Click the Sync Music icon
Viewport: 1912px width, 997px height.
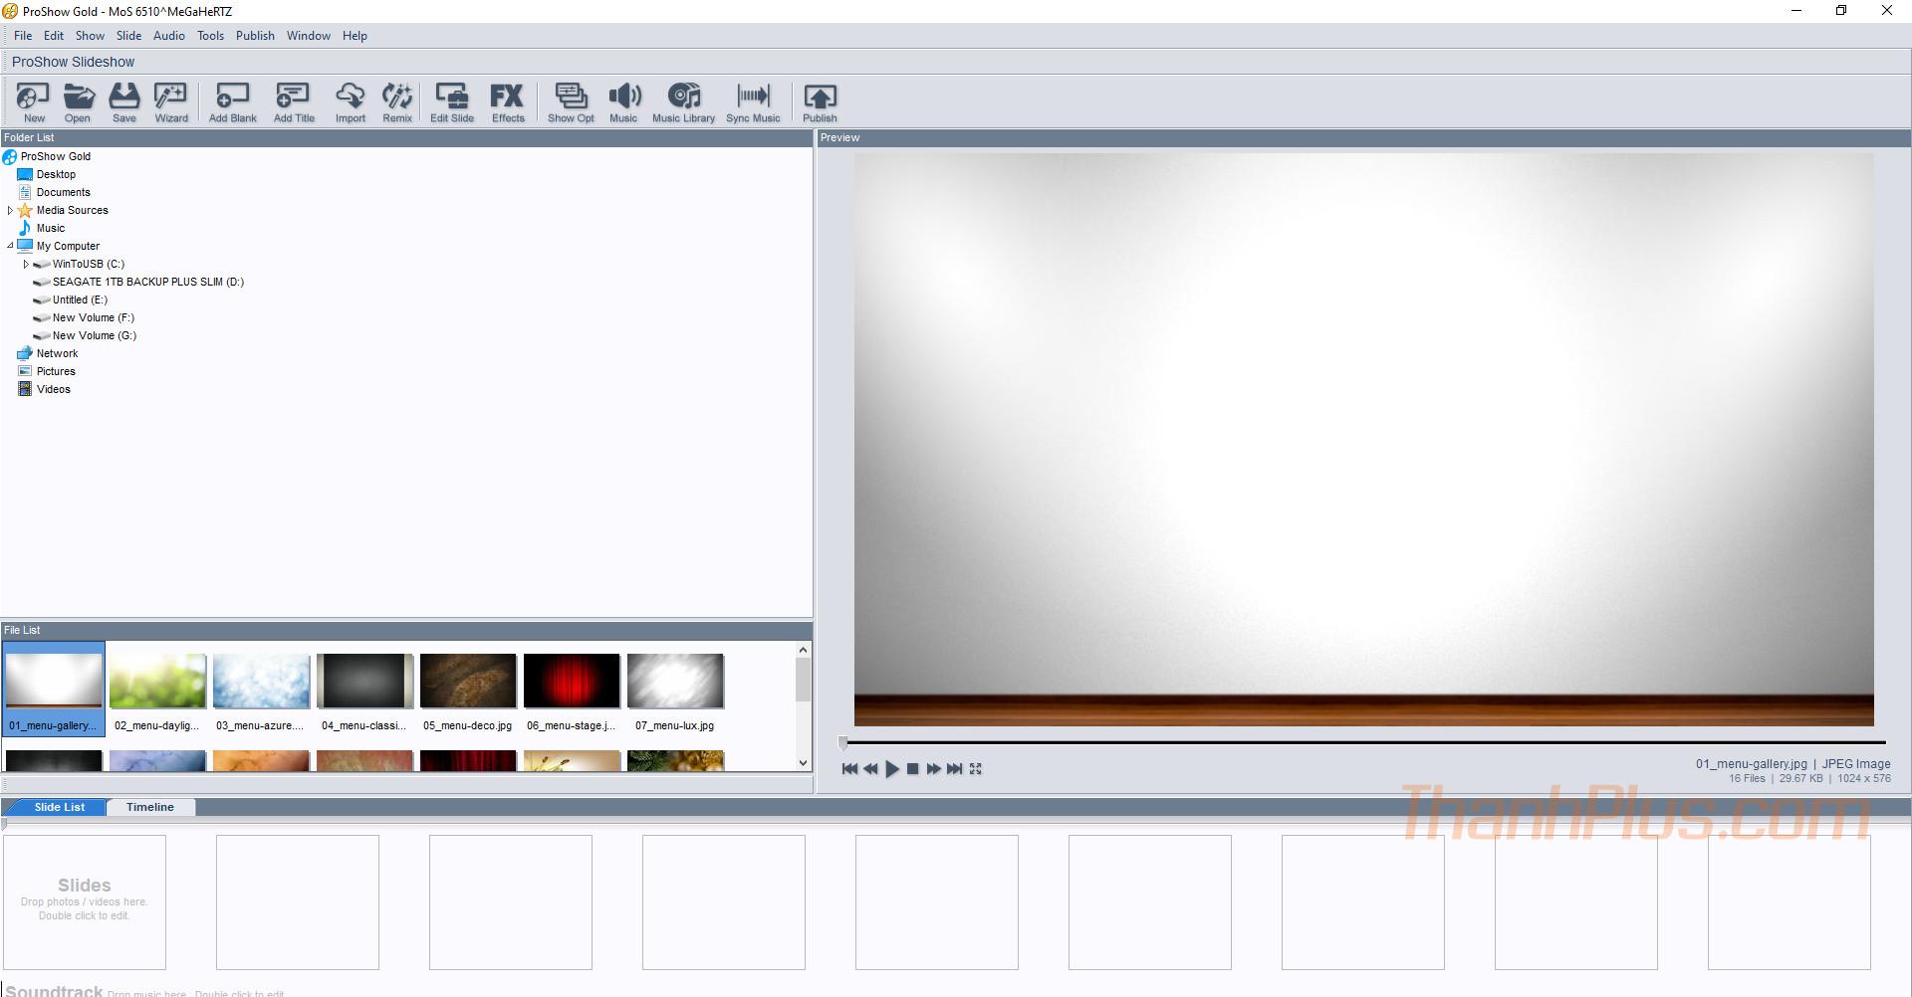pos(753,102)
